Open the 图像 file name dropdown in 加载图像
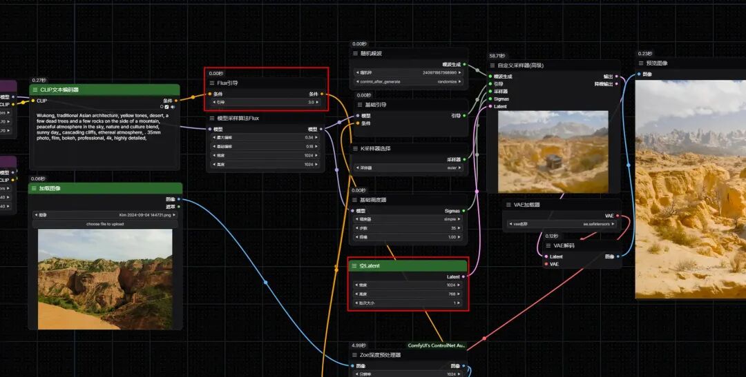The height and width of the screenshot is (377, 746). (x=105, y=215)
